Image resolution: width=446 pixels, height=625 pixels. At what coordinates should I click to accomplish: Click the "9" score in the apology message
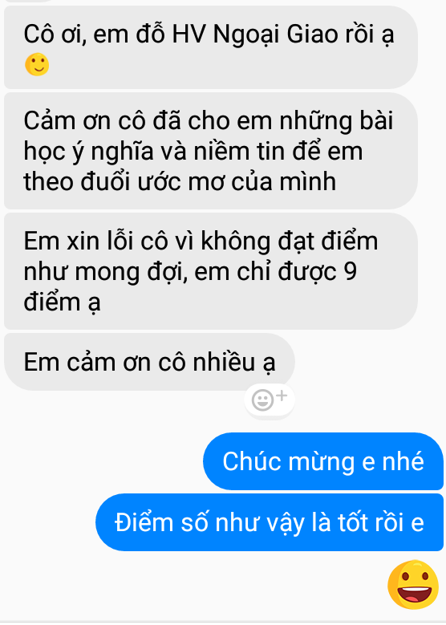point(350,272)
